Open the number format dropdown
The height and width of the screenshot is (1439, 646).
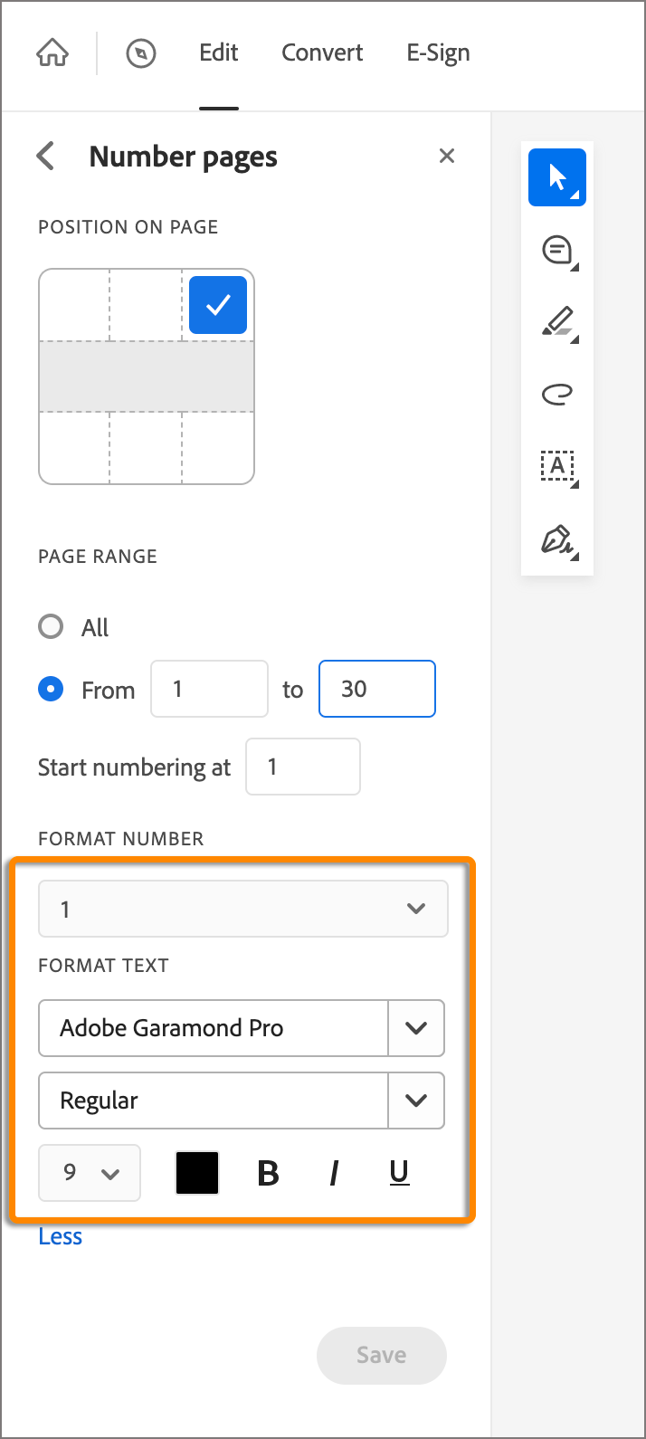click(x=242, y=909)
